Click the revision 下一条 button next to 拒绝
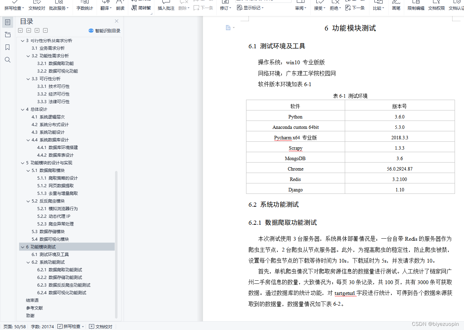The image size is (464, 330). 355,8
